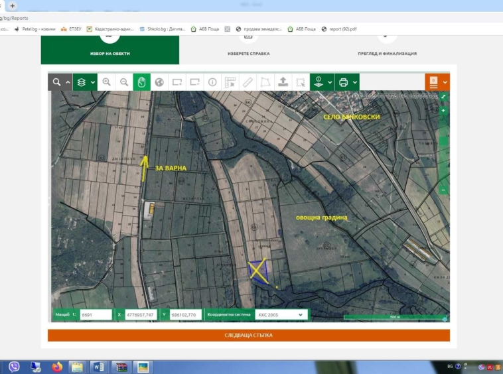Image resolution: width=503 pixels, height=374 pixels.
Task: Toggle fullscreen map view
Action: point(443,96)
